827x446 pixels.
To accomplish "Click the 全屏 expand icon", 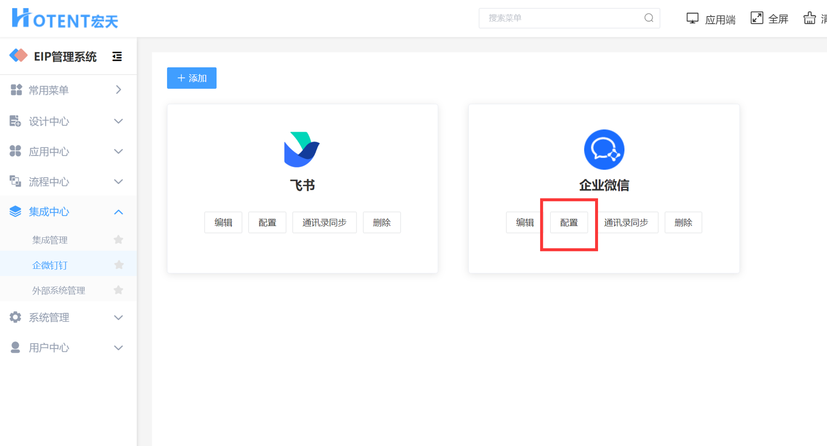I will point(757,18).
